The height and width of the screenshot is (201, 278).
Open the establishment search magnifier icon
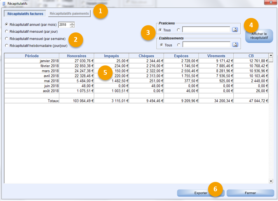pyautogui.click(x=235, y=45)
